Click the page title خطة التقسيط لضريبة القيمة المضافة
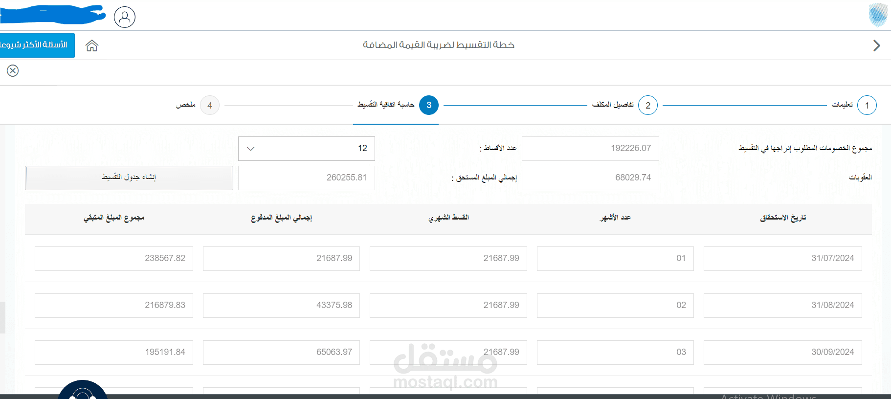Screen dimensions: 891x399 pos(439,45)
